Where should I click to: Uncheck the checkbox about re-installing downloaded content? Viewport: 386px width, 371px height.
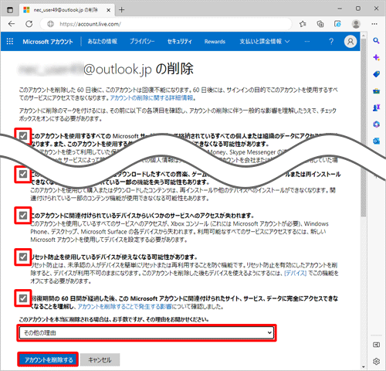pos(23,174)
